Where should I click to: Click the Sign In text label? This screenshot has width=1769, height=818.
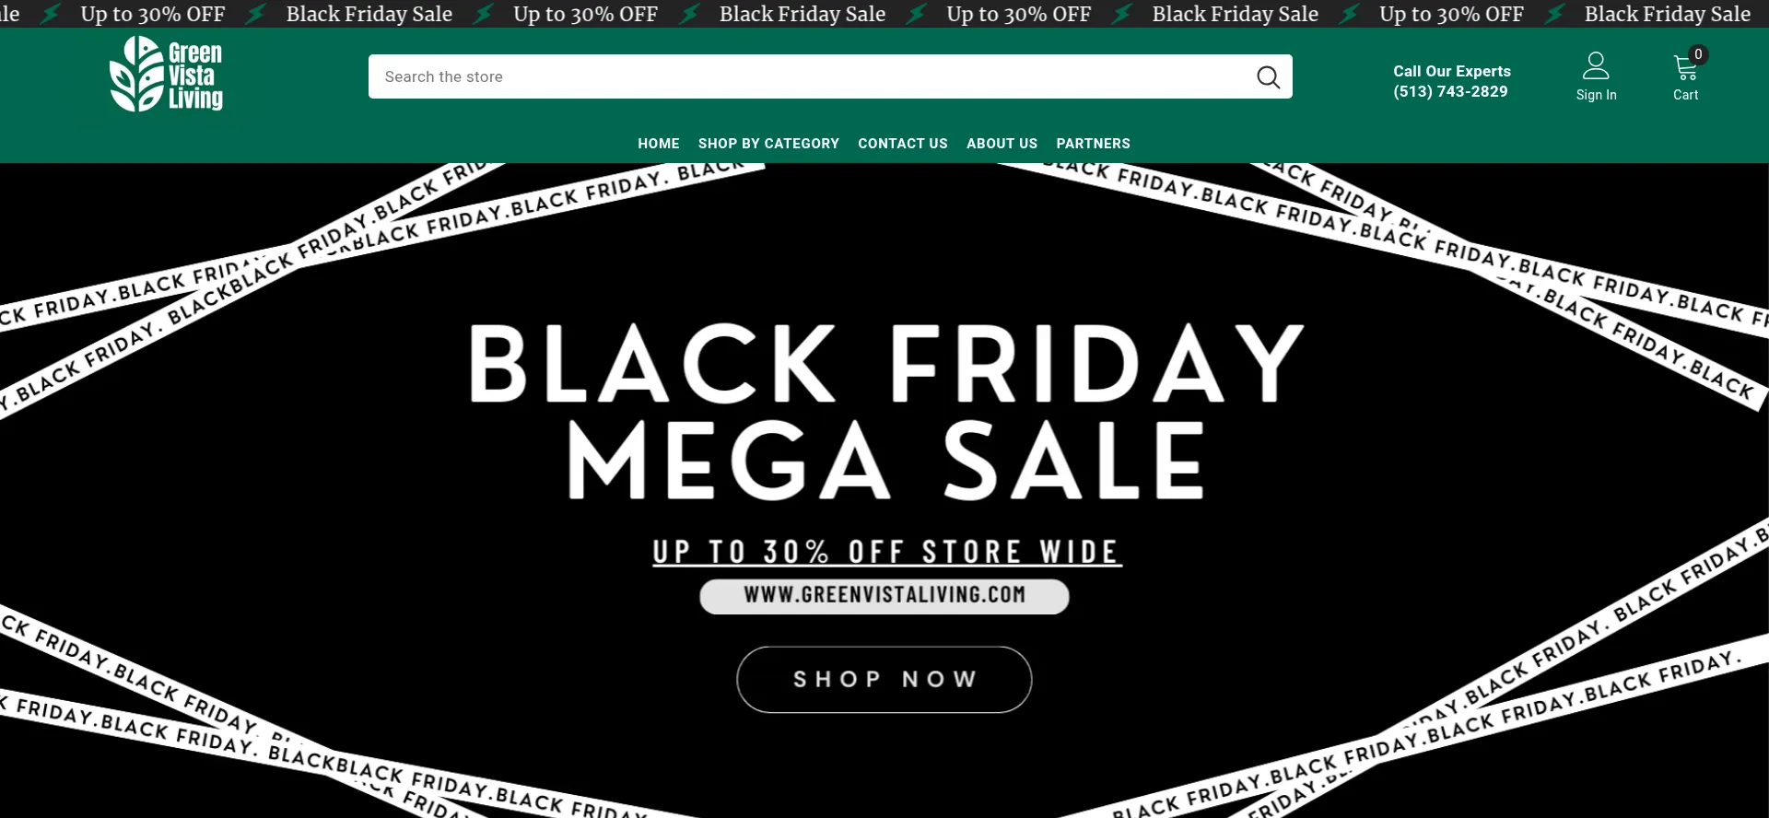[x=1596, y=95]
